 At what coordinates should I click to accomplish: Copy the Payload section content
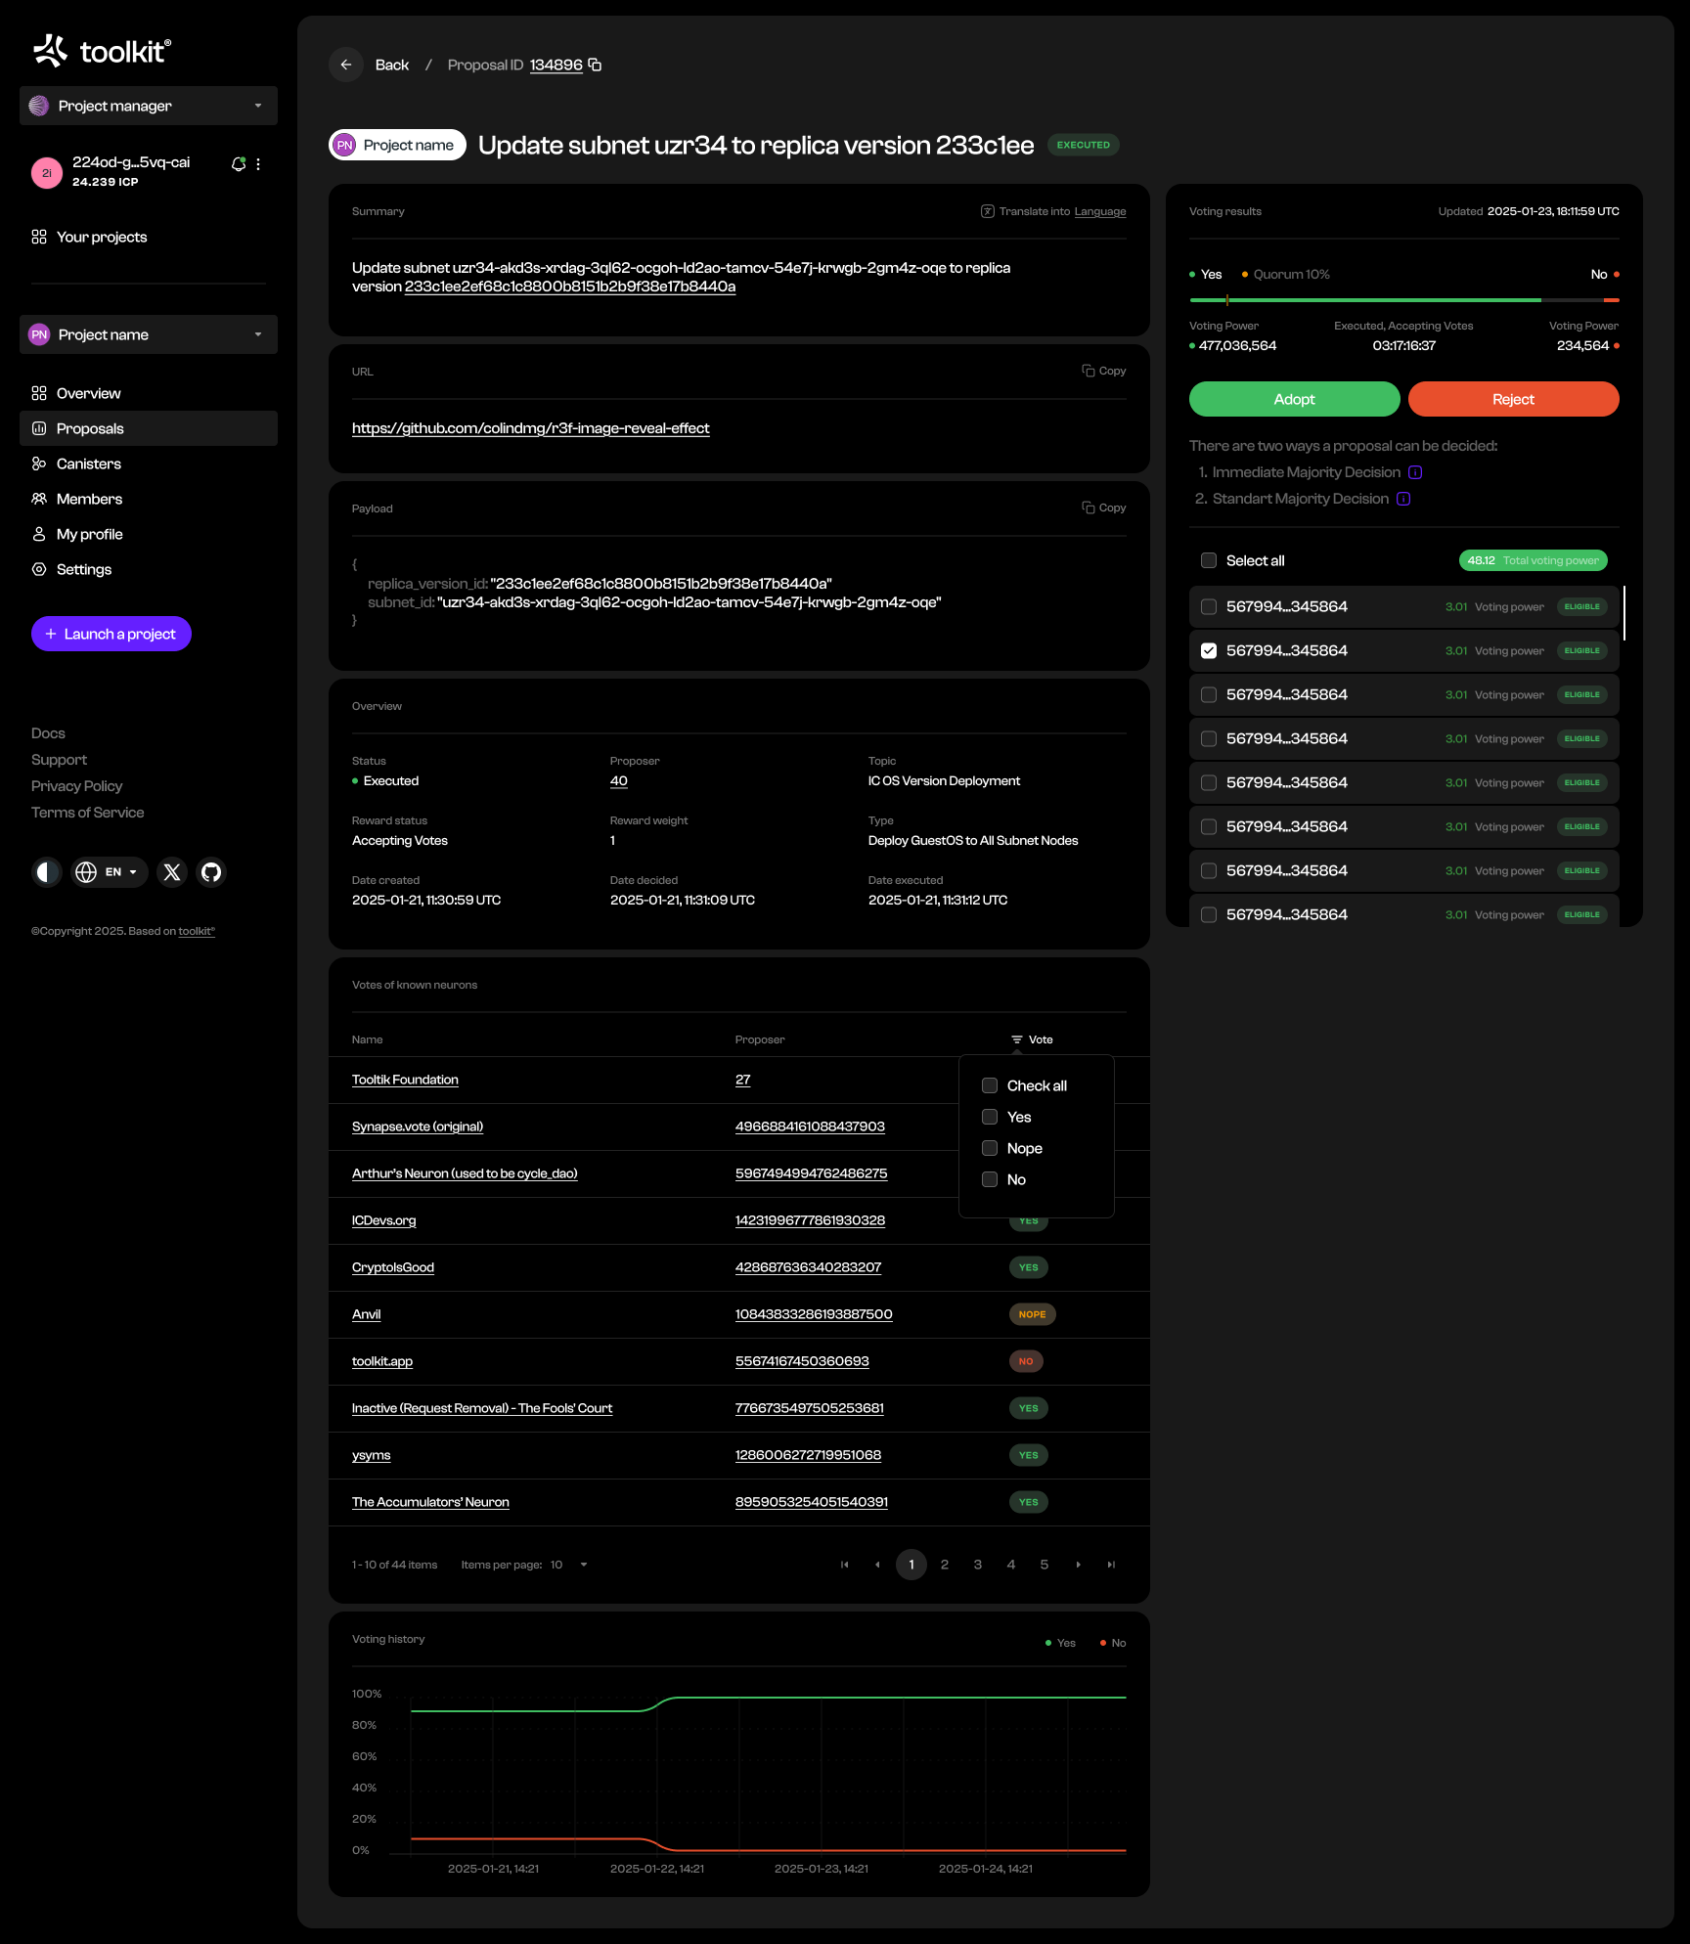pyautogui.click(x=1104, y=508)
